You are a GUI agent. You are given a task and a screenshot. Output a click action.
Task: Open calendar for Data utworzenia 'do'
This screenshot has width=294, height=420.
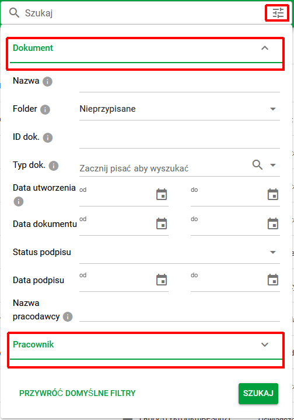tap(273, 194)
